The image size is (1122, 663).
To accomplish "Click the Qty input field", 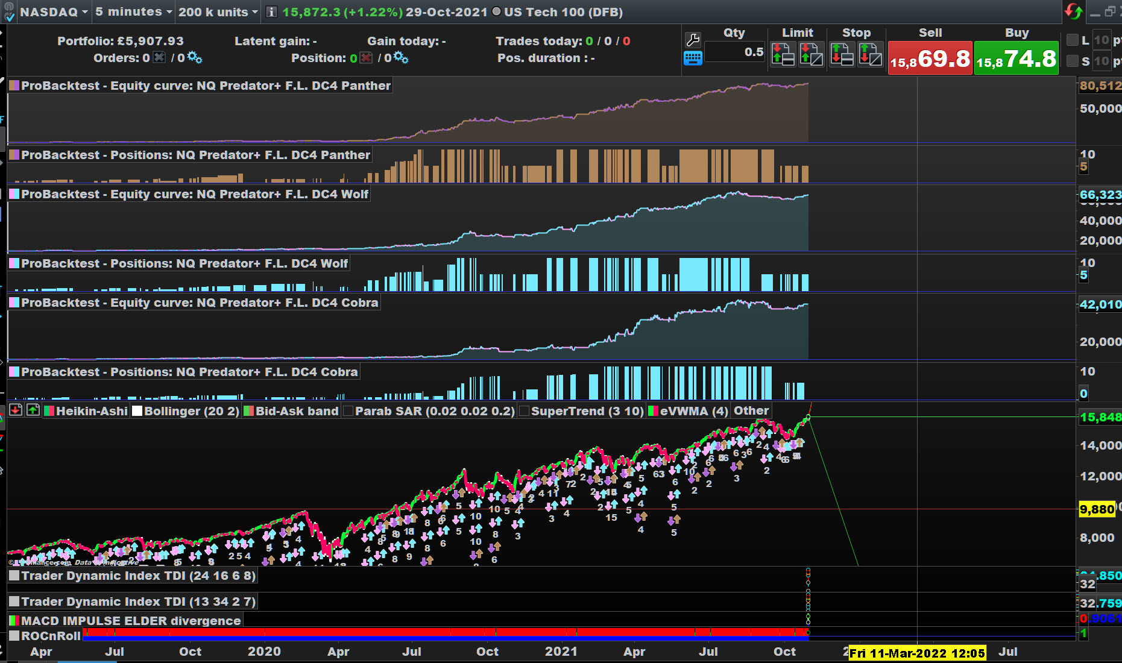I will (x=735, y=52).
